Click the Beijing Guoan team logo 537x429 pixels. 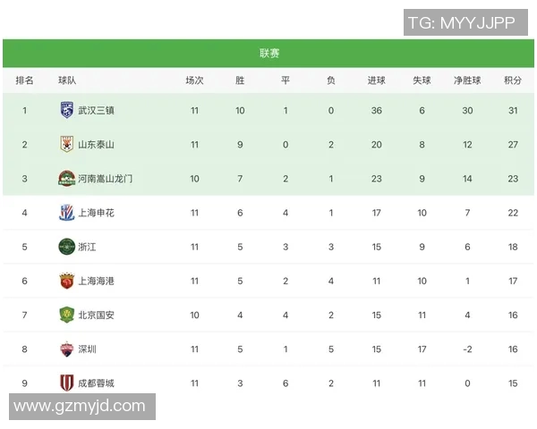click(x=66, y=315)
